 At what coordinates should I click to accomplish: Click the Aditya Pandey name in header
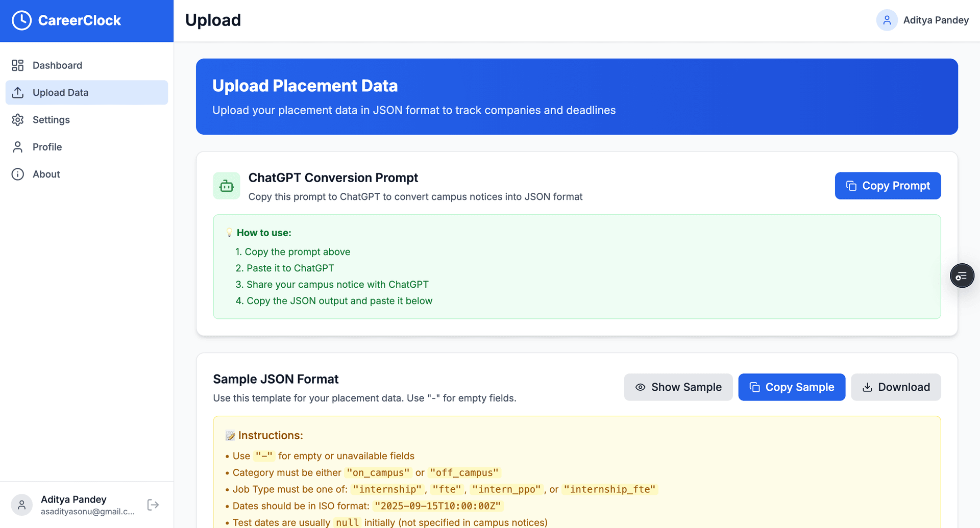[936, 20]
